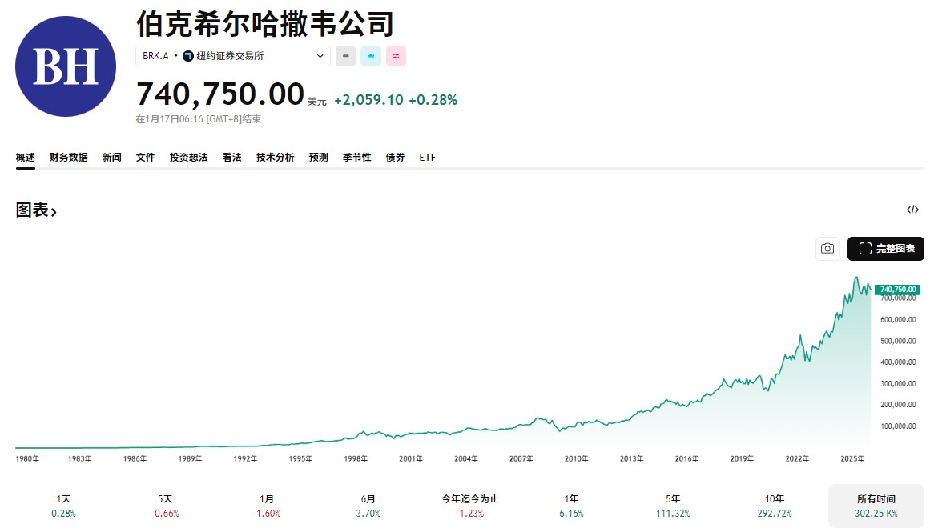This screenshot has height=528, width=934.
Task: Take a chart snapshot with the camera icon
Action: point(827,249)
